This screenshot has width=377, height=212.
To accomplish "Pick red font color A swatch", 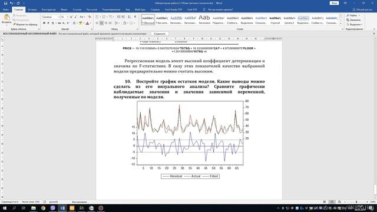I will [x=87, y=23].
